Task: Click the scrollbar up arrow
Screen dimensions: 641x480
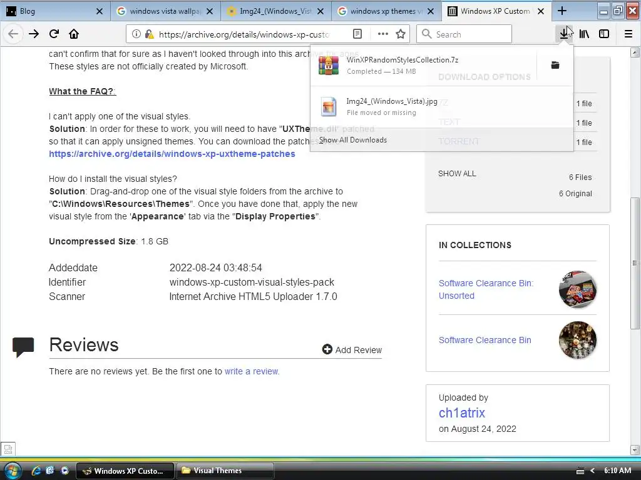Action: pyautogui.click(x=635, y=52)
